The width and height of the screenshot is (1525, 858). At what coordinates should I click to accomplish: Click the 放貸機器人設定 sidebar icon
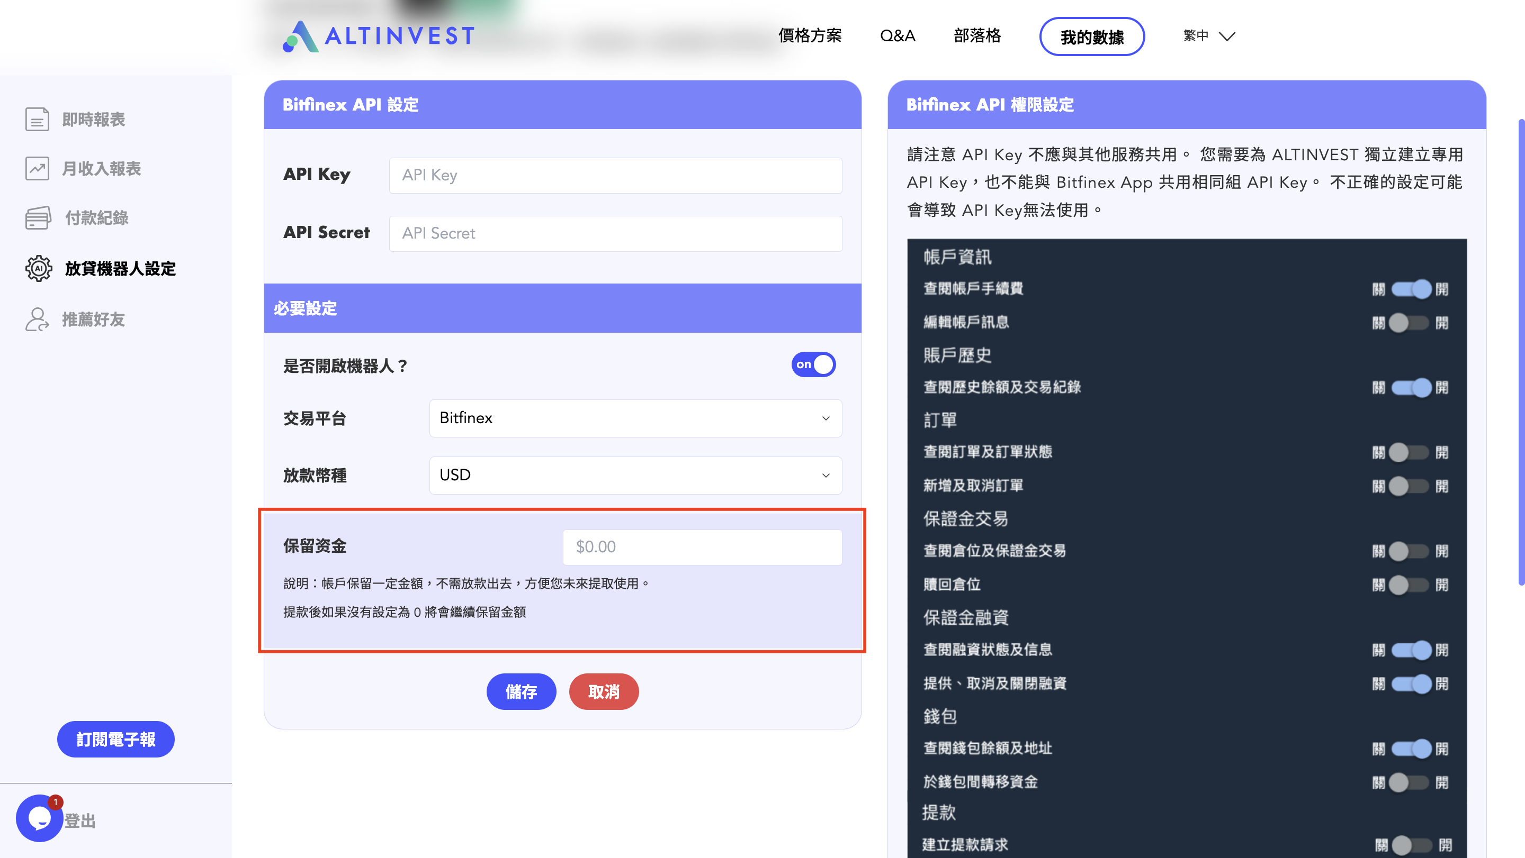[38, 267]
